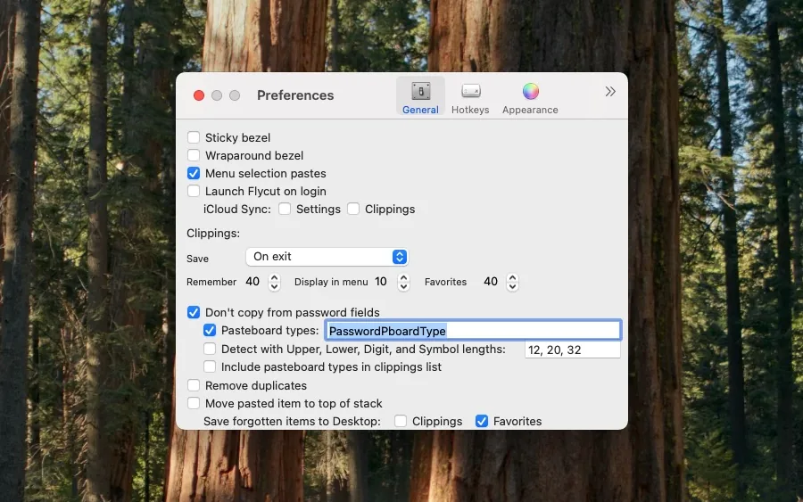Screen dimensions: 803x502
Task: Click the symbol lengths field showing 12, 20, 32
Action: [573, 350]
